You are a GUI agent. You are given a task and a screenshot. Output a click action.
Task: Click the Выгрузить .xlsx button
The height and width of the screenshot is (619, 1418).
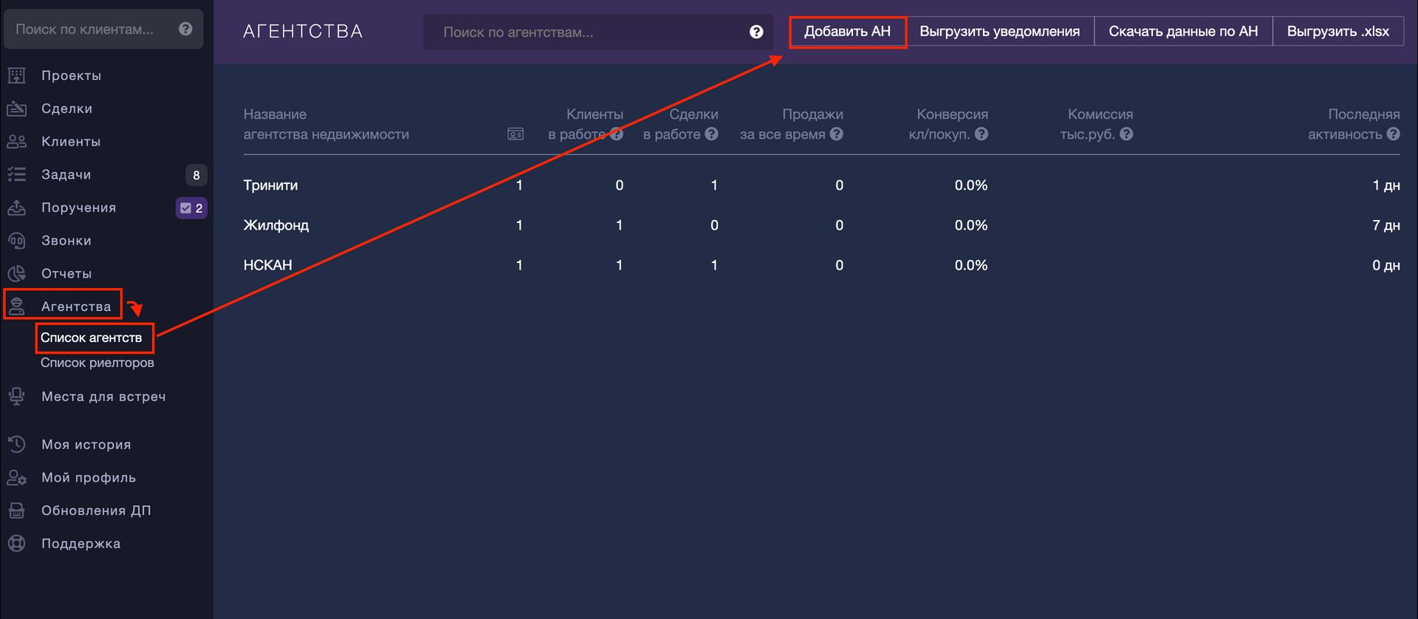(1338, 32)
